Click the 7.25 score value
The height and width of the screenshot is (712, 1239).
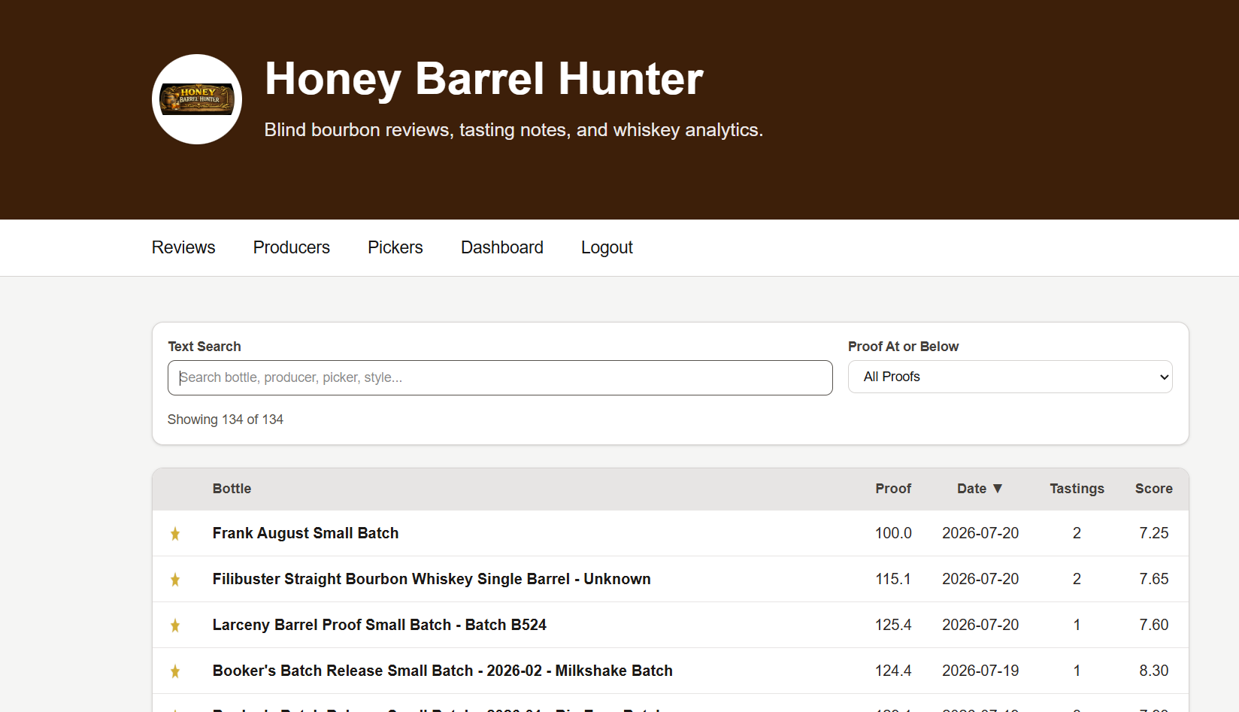[x=1154, y=533]
